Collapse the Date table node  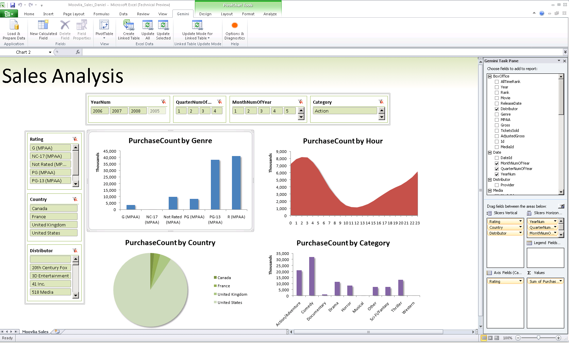(x=490, y=152)
